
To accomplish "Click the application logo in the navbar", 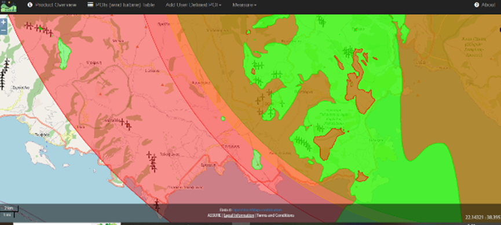I will point(9,6).
